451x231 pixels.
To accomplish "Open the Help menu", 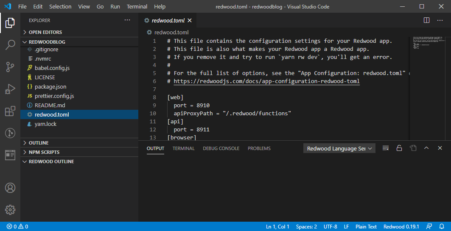I will [160, 6].
